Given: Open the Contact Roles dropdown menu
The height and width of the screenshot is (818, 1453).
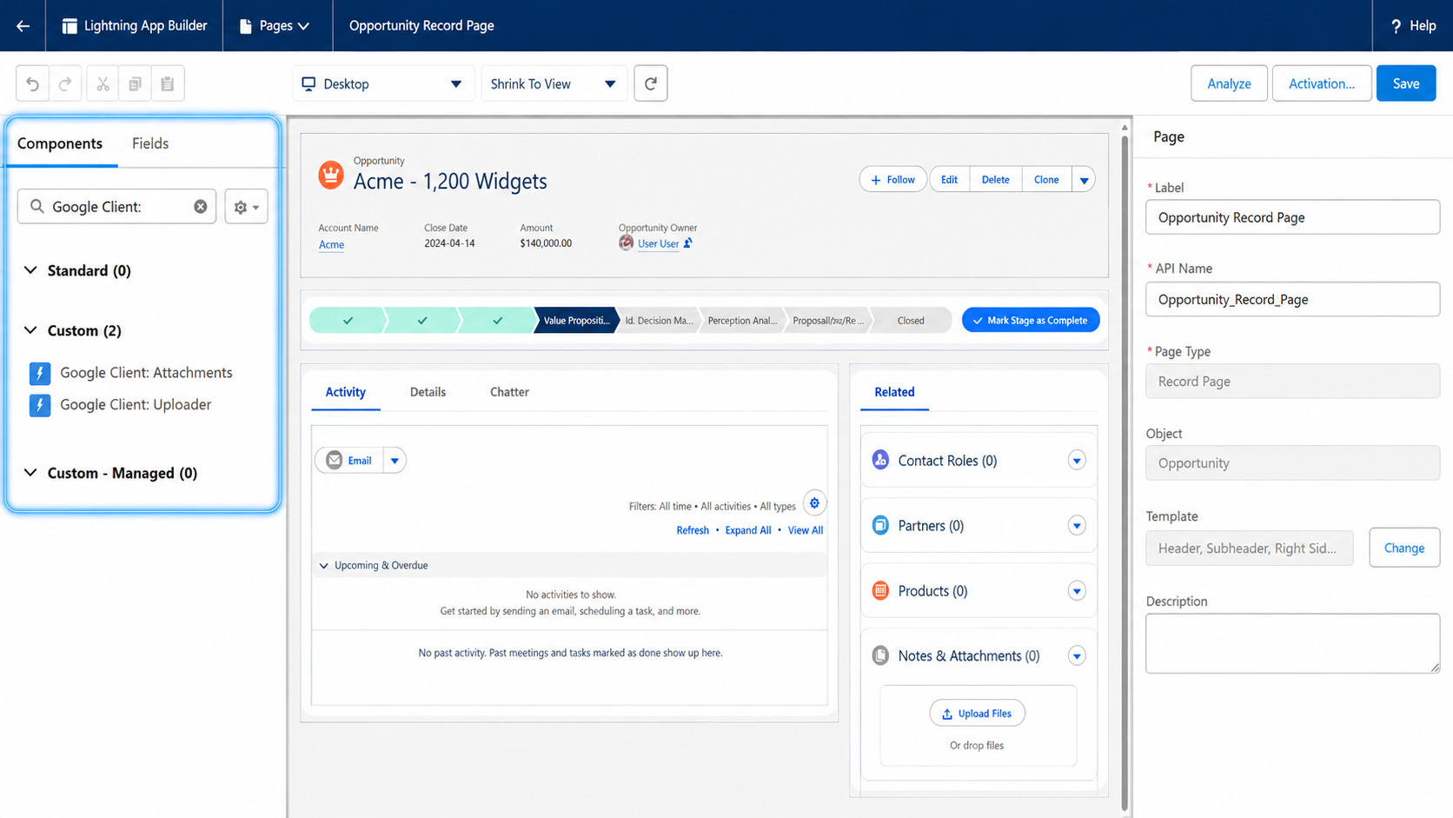Looking at the screenshot, I should (x=1077, y=461).
